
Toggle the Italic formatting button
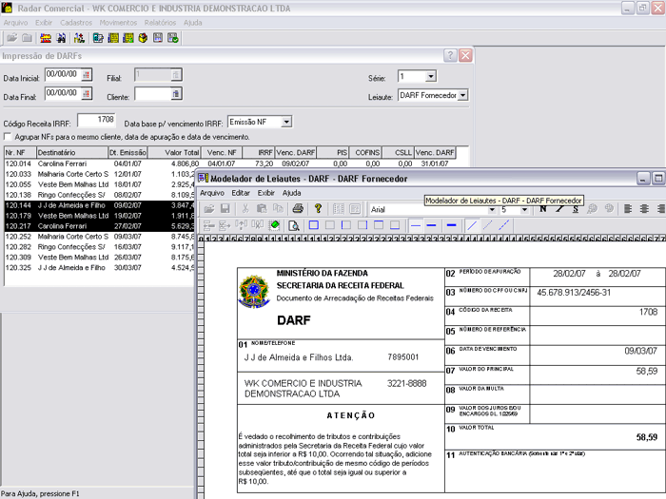[560, 208]
